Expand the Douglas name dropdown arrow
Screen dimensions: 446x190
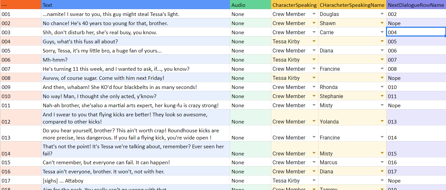(382, 14)
